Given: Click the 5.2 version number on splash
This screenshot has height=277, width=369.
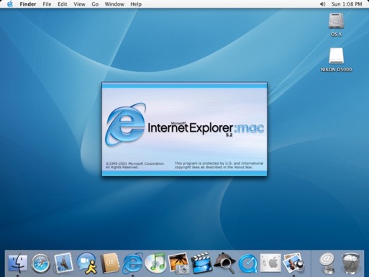Looking at the screenshot, I should pos(229,135).
